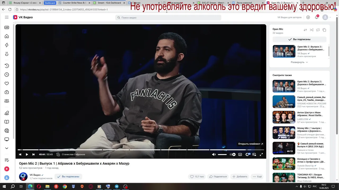Open the VK Видео channel avatar
Image resolution: width=339 pixels, height=190 pixels.
[x=23, y=177]
